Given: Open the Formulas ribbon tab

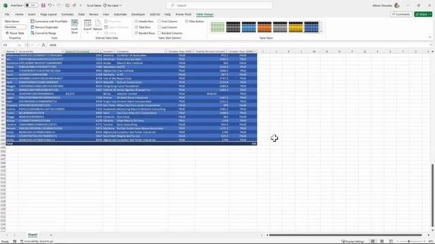Looking at the screenshot, I should click(x=67, y=14).
